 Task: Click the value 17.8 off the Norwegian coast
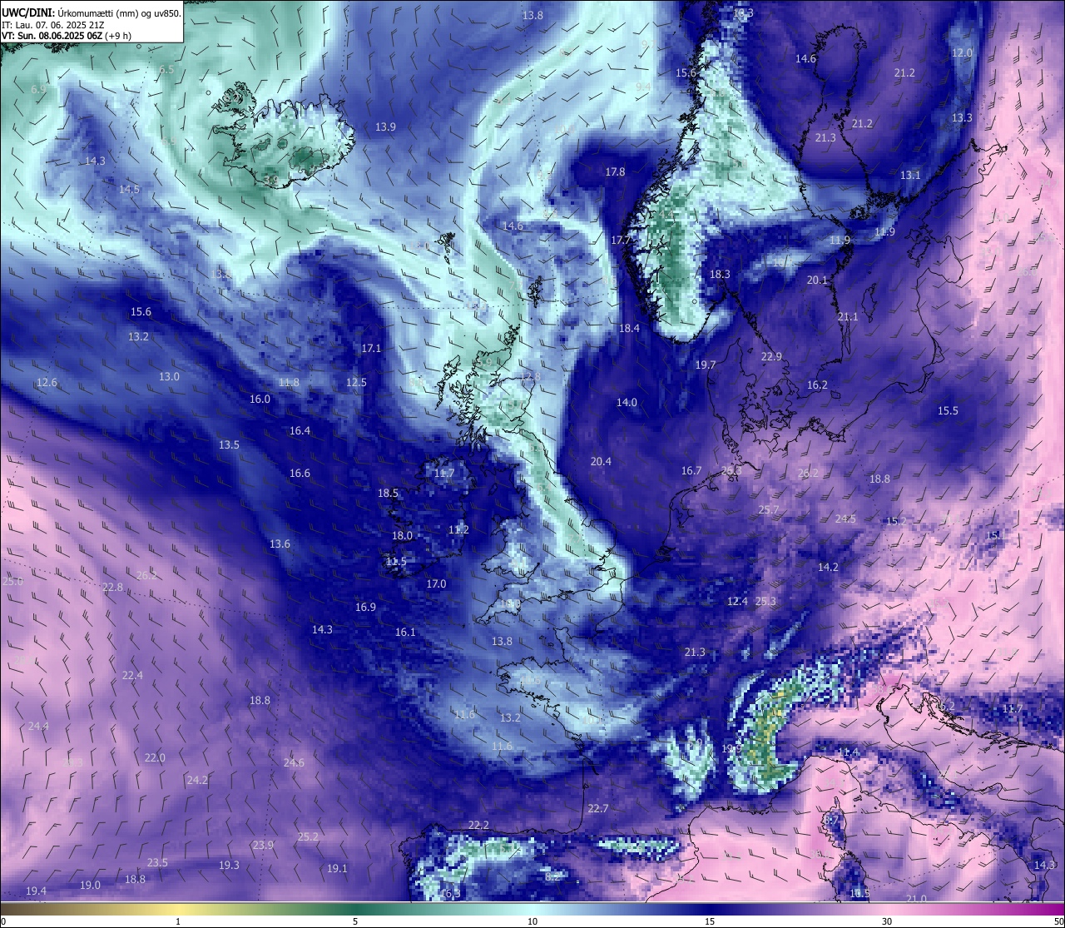coord(615,172)
